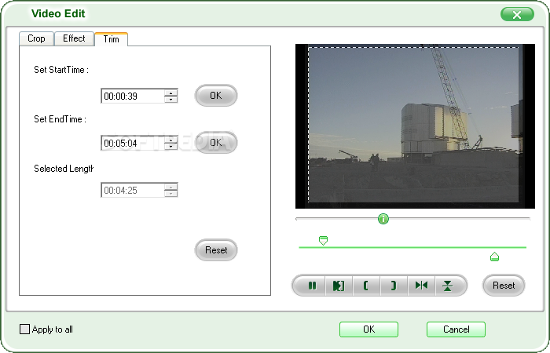Click the video preview frame
Screen dimensions: 550x353
pos(415,126)
